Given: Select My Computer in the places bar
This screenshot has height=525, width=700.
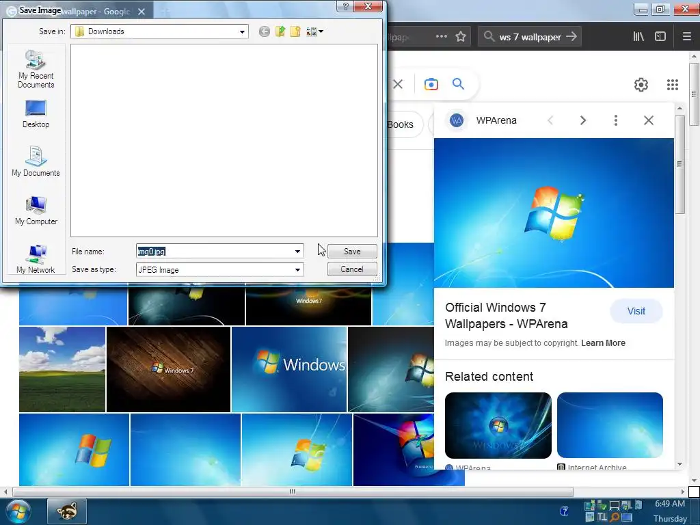Looking at the screenshot, I should pyautogui.click(x=36, y=211).
